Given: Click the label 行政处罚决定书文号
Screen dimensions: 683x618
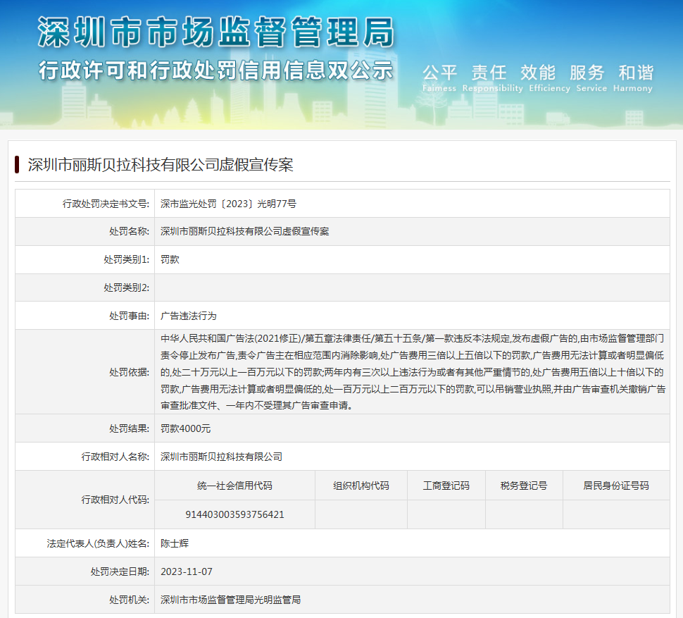Looking at the screenshot, I should 106,204.
